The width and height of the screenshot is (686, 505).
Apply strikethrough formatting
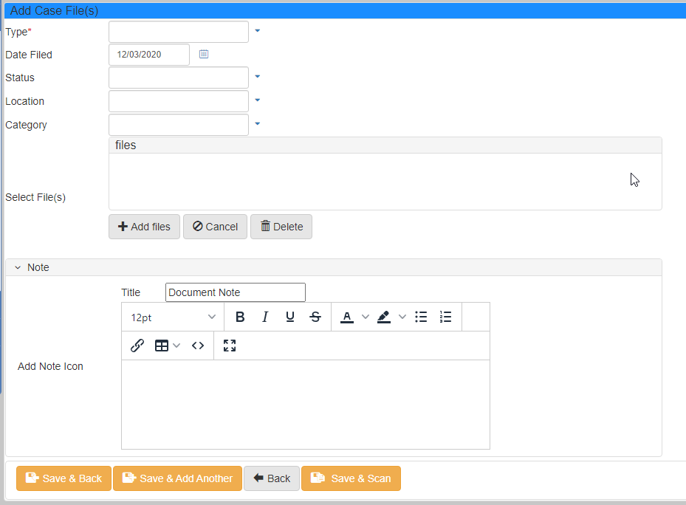click(315, 317)
